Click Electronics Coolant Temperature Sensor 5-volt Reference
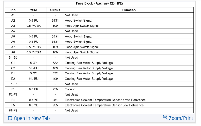This screenshot has height=126, width=201. 105,100
